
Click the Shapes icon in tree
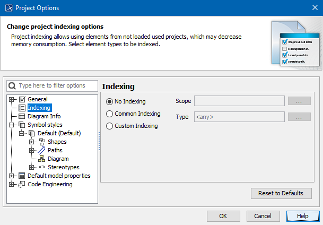[41, 142]
